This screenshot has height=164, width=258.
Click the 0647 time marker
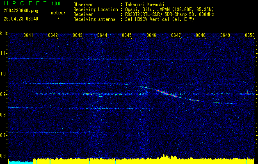click(x=176, y=35)
